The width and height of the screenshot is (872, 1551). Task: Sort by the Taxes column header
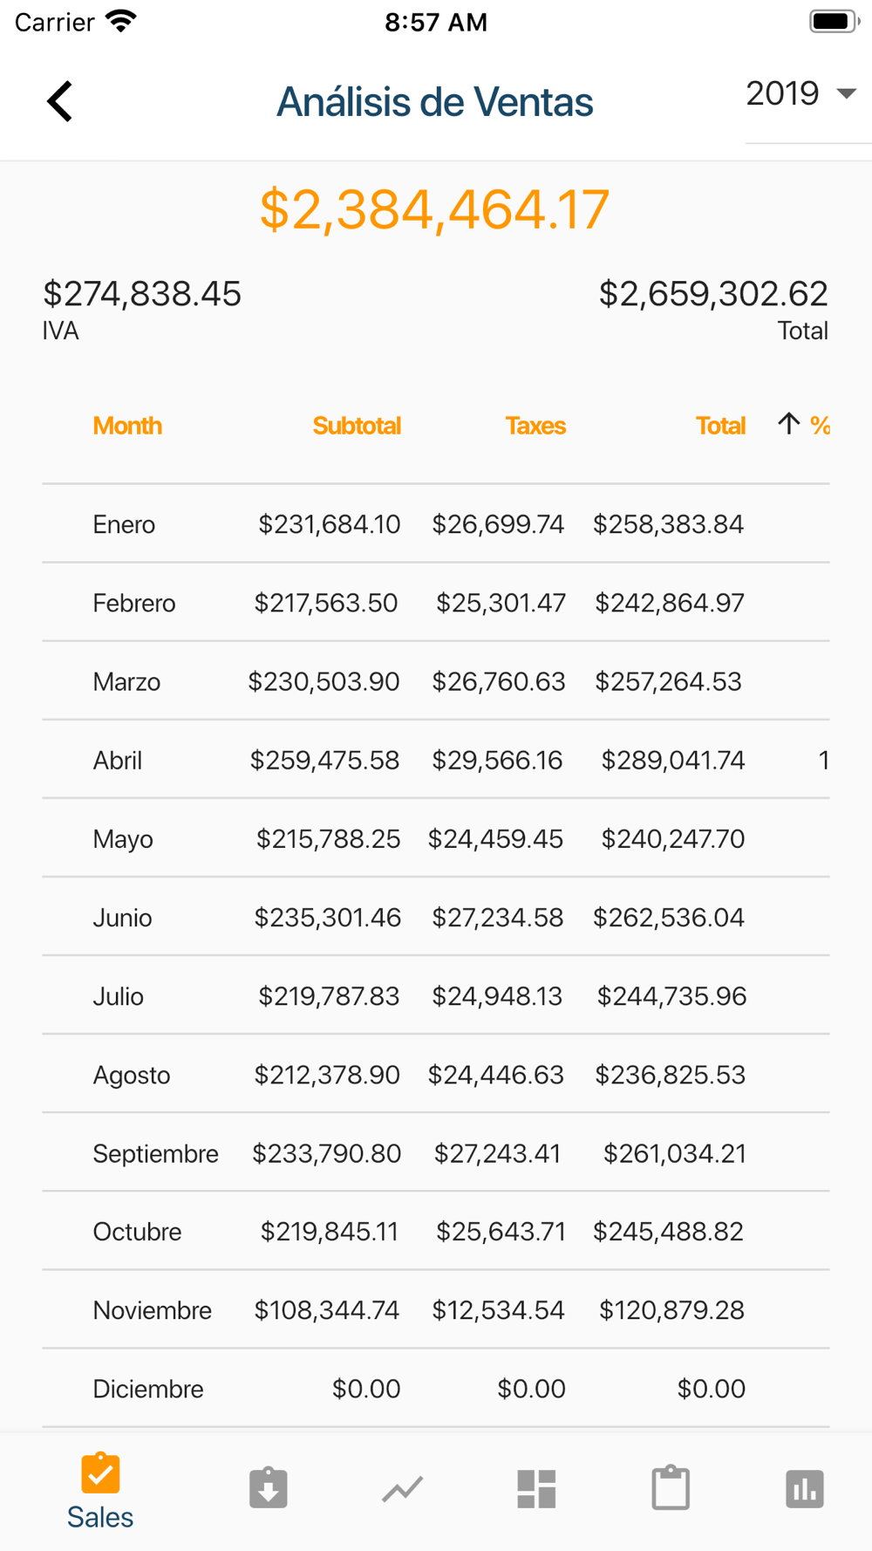[x=535, y=426]
